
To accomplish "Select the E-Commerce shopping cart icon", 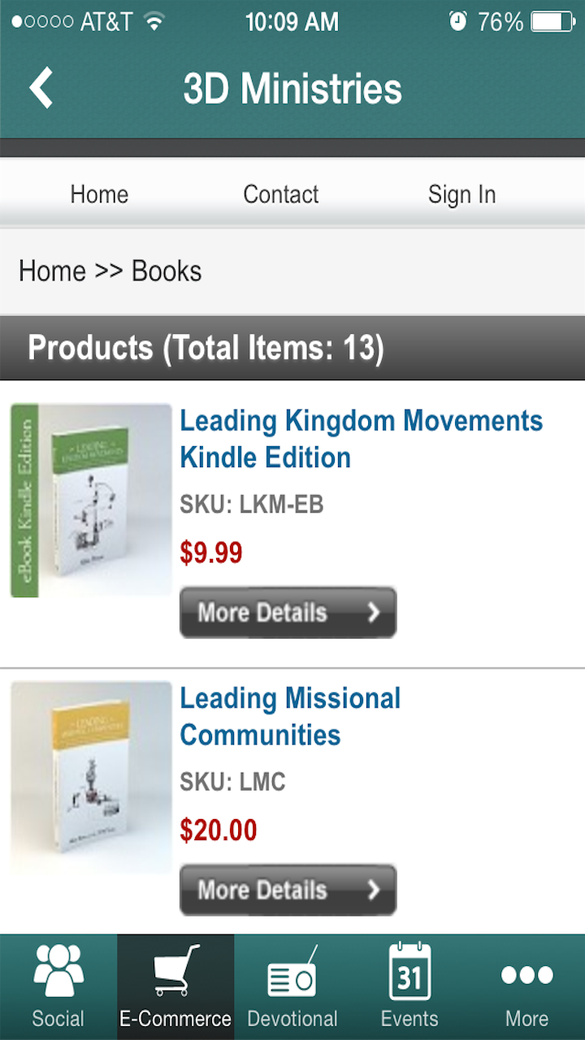I will tap(175, 972).
